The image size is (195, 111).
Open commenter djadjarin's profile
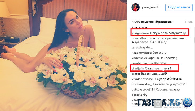pos(138,68)
